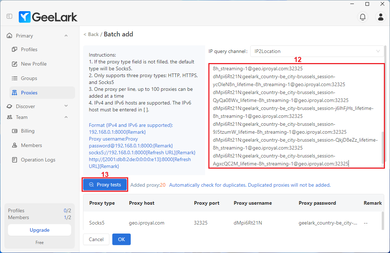Run Proxy tests
390x253 pixels.
click(105, 185)
